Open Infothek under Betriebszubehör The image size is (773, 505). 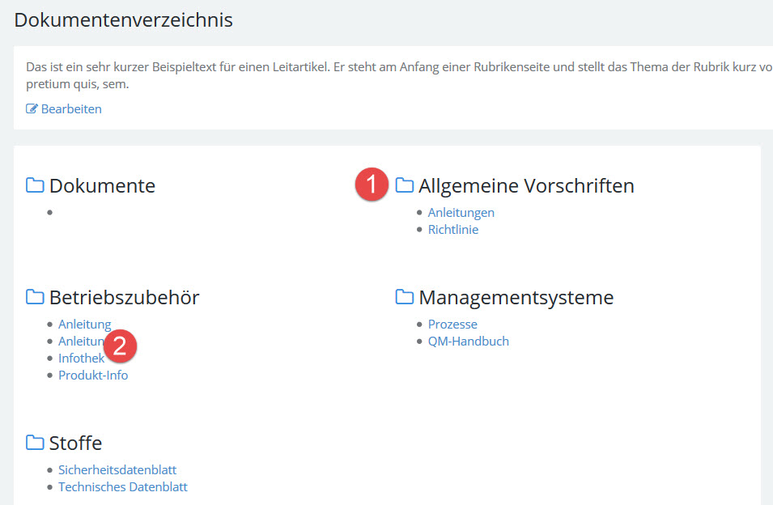pos(81,358)
